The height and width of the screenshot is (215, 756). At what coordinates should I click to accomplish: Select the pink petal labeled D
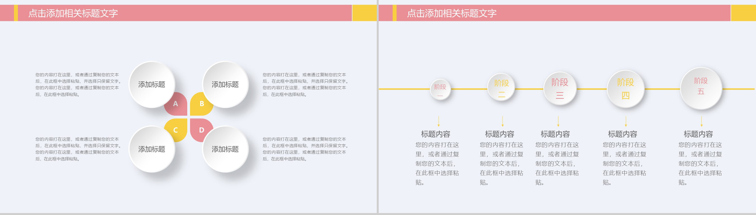pyautogui.click(x=201, y=130)
